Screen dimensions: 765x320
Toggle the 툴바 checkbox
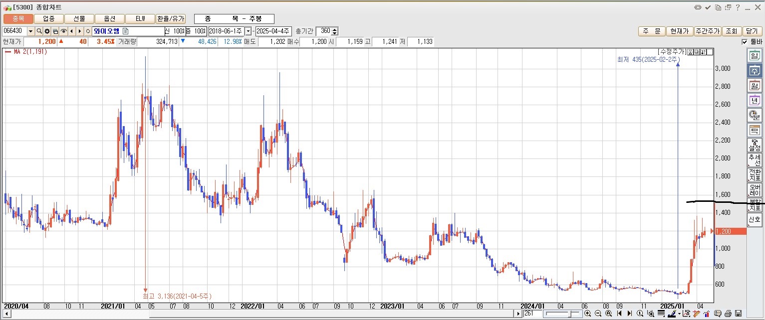(x=745, y=42)
